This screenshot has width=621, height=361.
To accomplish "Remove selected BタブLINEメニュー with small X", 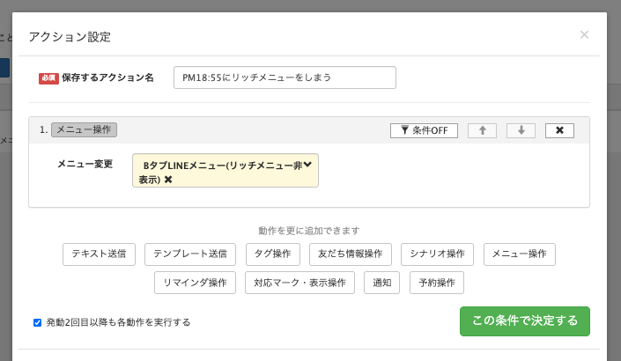I will pos(168,180).
